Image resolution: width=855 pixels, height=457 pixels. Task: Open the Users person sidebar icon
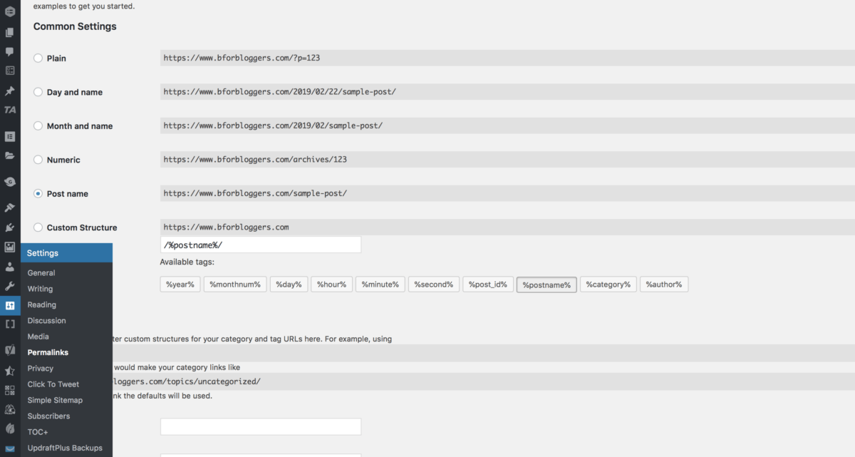[10, 267]
